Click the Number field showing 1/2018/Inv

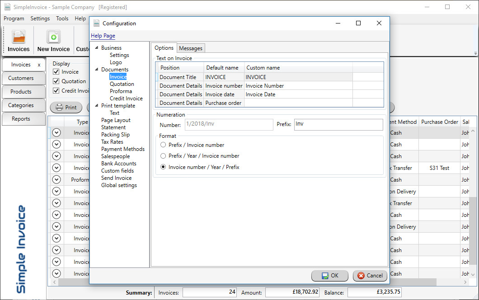(229, 124)
